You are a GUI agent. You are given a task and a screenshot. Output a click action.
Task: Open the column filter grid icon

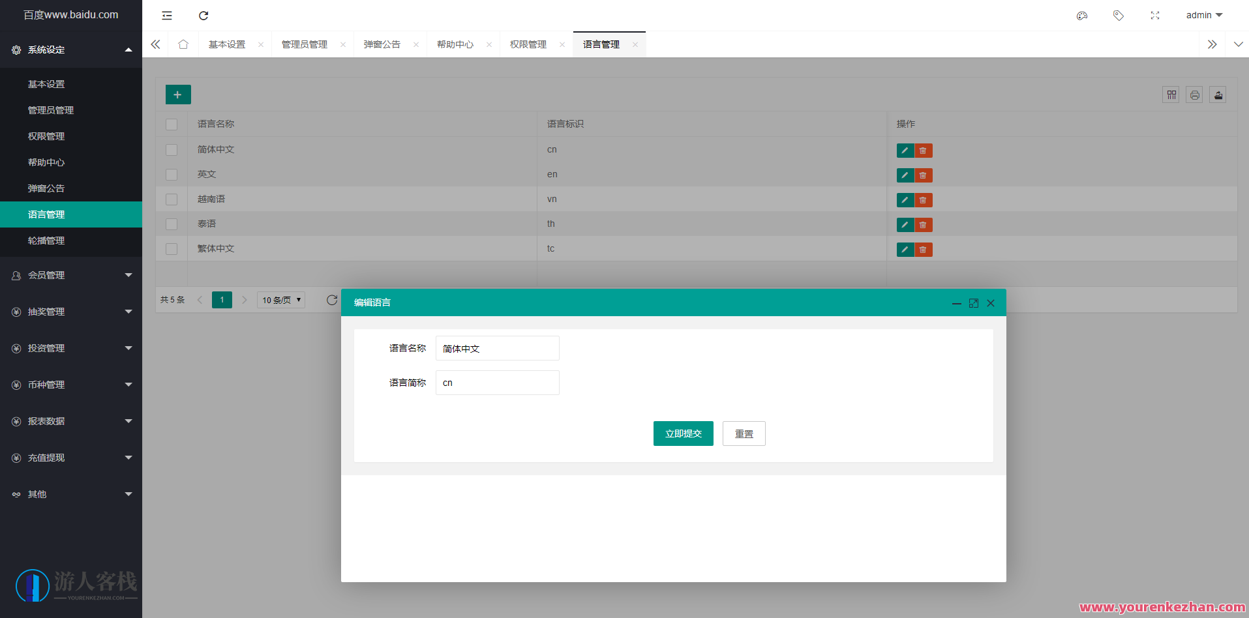click(x=1171, y=95)
